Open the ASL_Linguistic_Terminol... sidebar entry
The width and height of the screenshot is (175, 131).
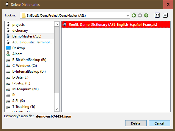coord(30,42)
